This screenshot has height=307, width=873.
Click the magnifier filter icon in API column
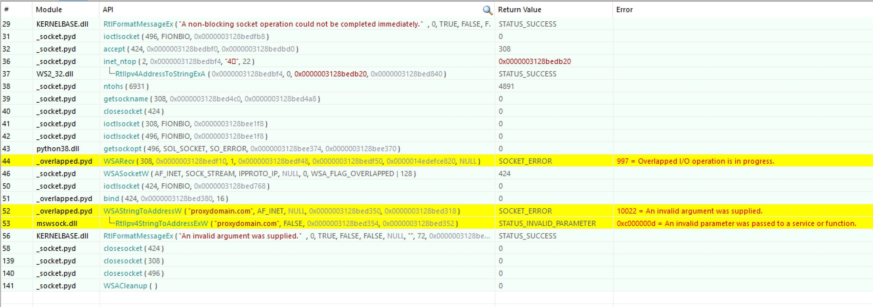[487, 10]
